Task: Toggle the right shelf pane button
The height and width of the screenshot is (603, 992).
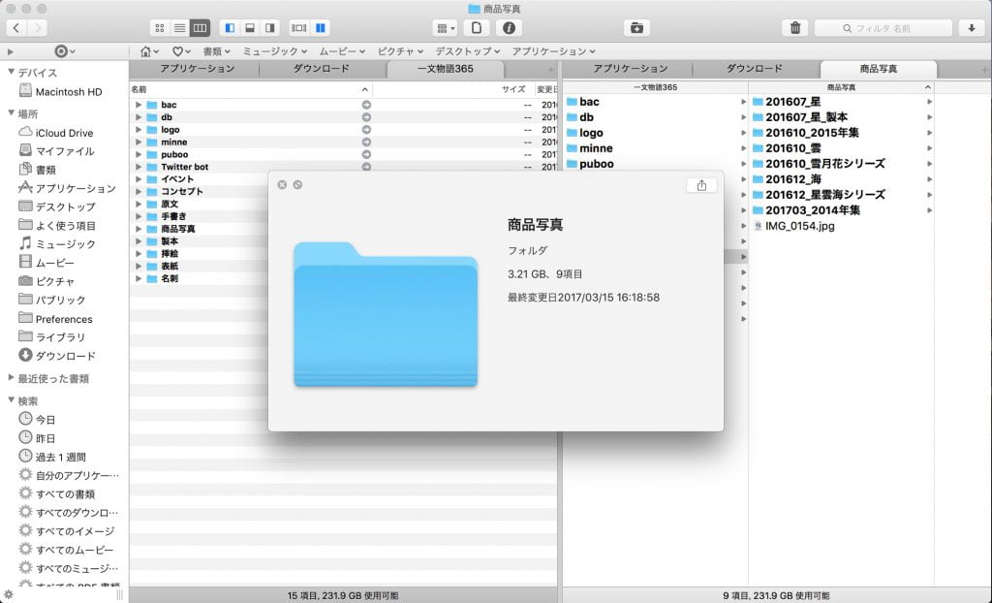Action: pos(270,28)
